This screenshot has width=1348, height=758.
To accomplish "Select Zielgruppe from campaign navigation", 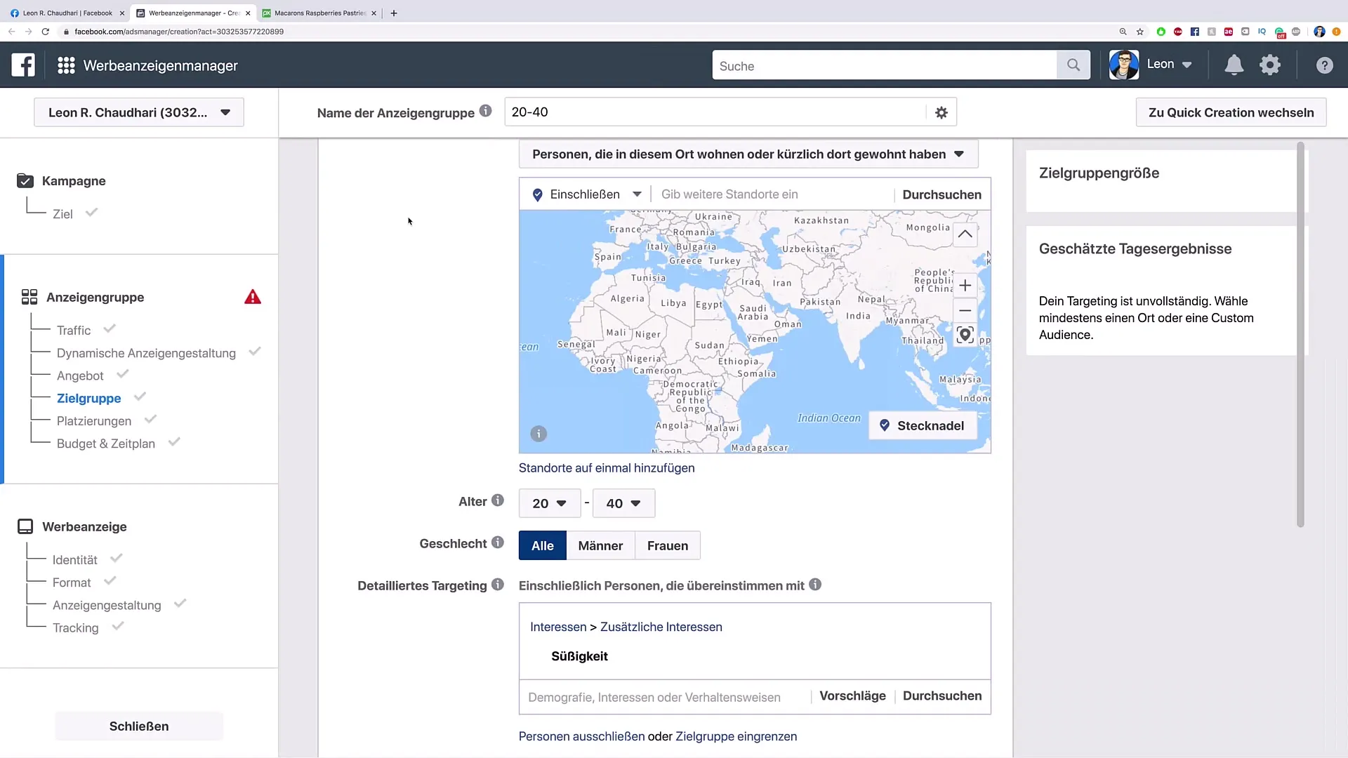I will (x=88, y=398).
